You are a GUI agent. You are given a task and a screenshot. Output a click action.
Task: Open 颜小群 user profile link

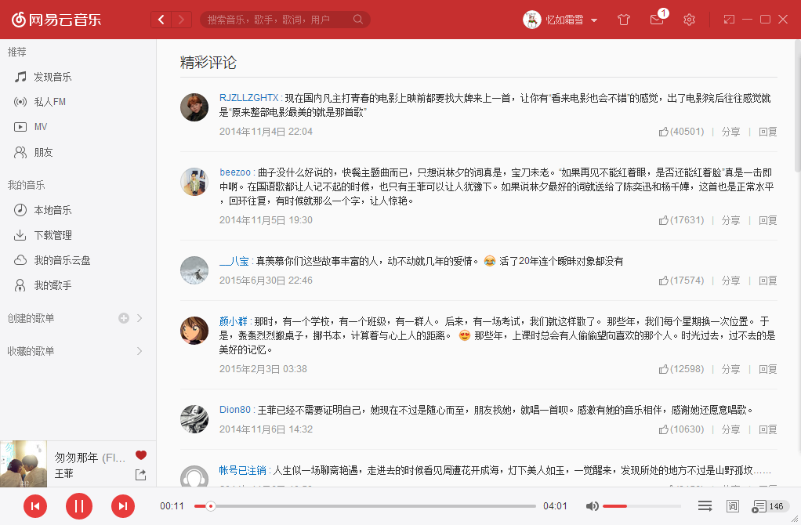pos(234,321)
